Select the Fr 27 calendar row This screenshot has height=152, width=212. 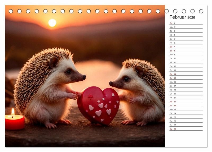pyautogui.click(x=186, y=125)
